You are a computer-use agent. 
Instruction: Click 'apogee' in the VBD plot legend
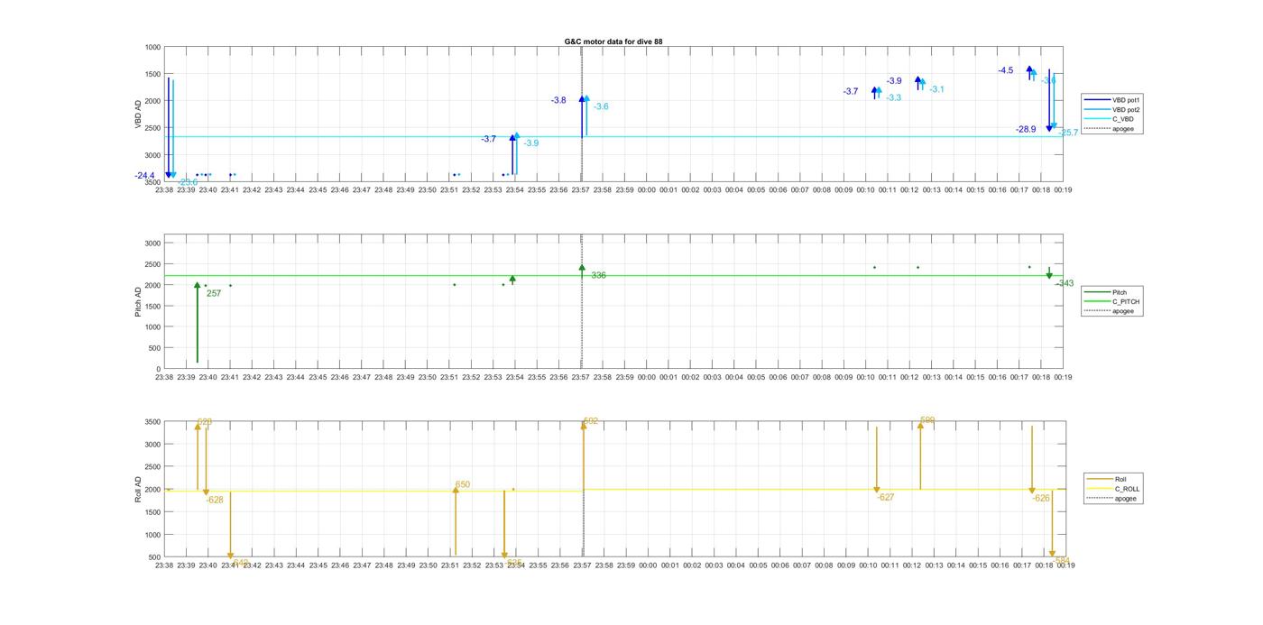pyautogui.click(x=1123, y=128)
